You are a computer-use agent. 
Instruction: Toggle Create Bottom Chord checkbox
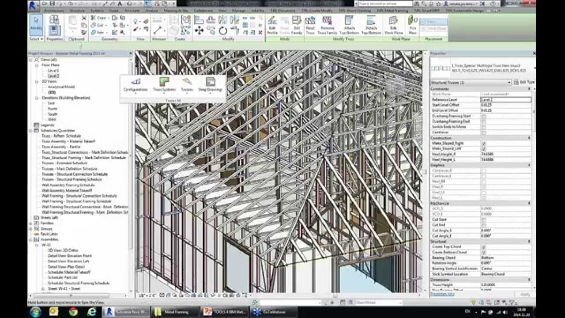click(x=484, y=252)
